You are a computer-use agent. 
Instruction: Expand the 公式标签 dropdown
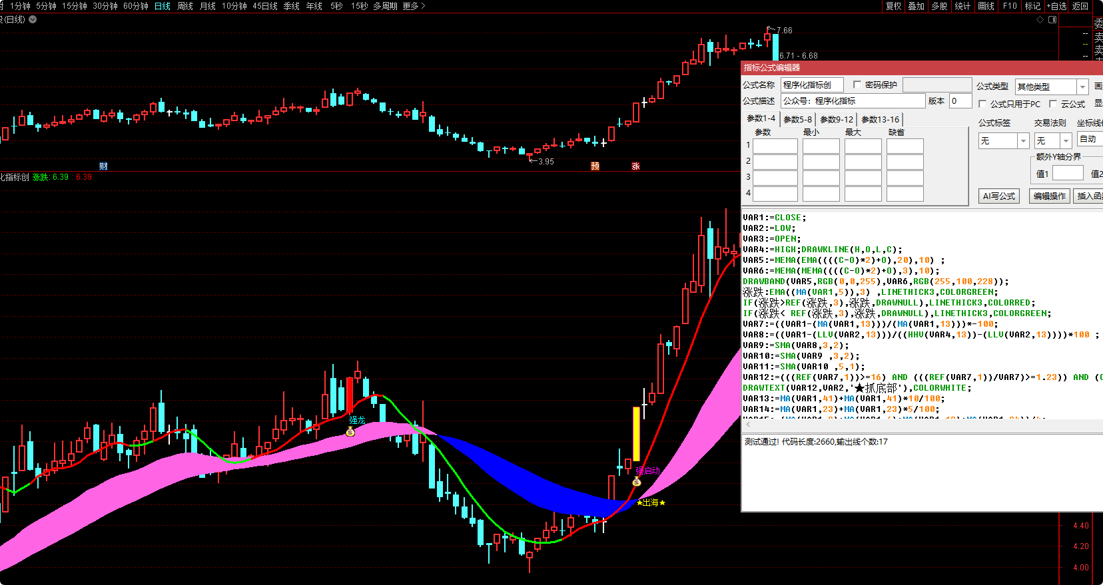click(1023, 141)
